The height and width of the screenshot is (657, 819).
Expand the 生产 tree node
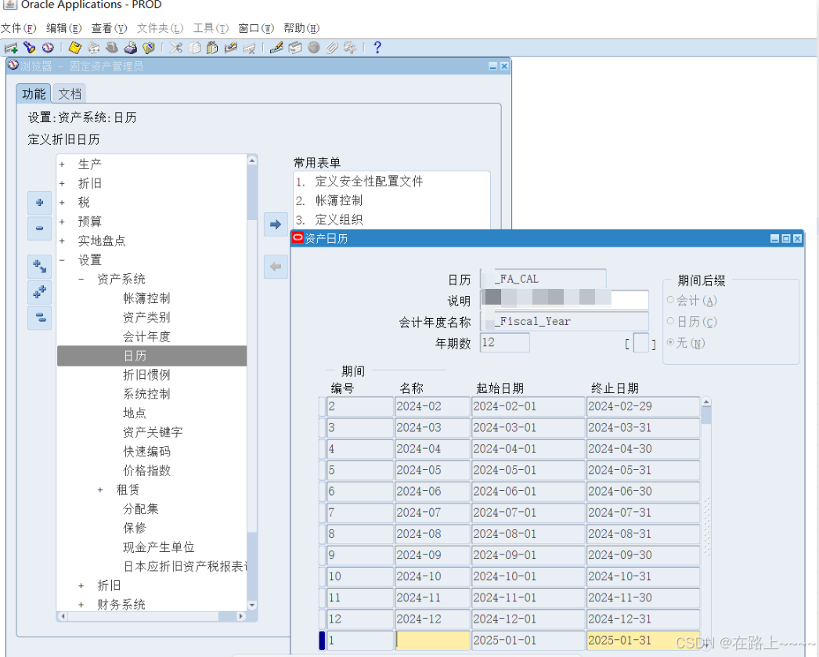[x=62, y=164]
